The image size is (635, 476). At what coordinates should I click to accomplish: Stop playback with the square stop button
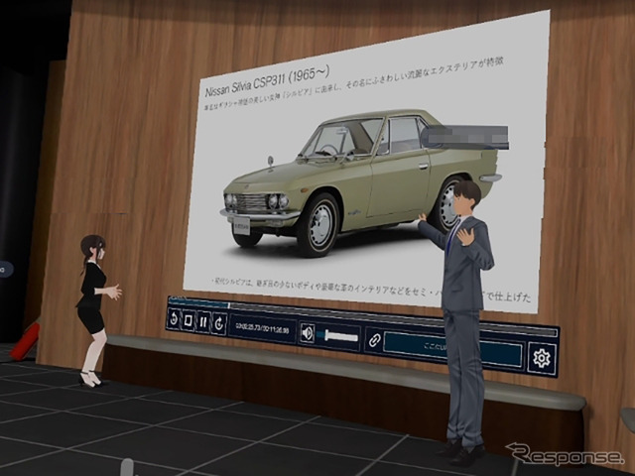pyautogui.click(x=189, y=321)
